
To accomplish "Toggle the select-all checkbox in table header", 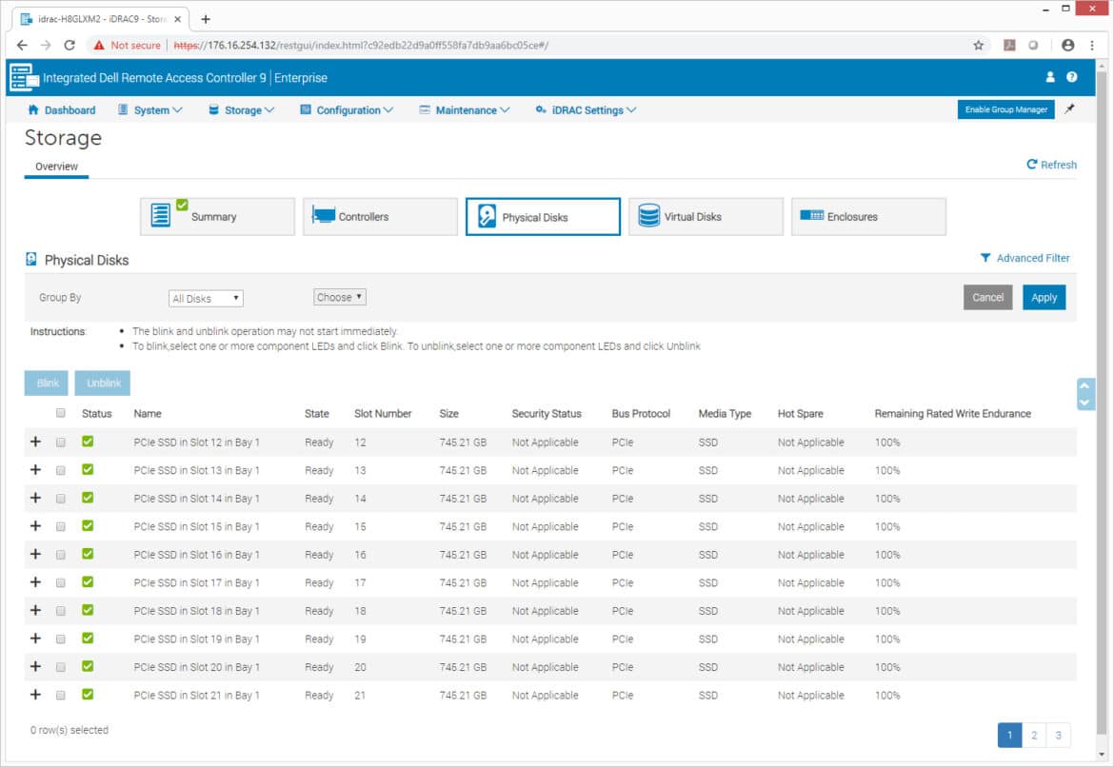I will pyautogui.click(x=60, y=413).
